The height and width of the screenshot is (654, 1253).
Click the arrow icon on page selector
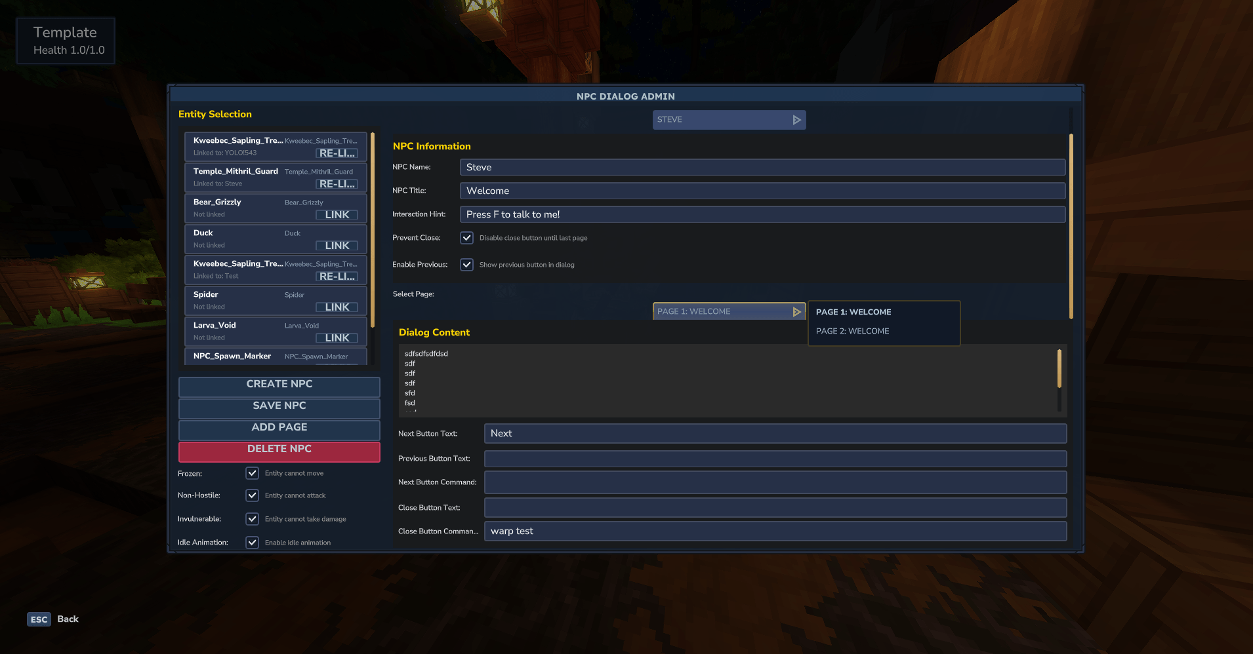pyautogui.click(x=796, y=312)
